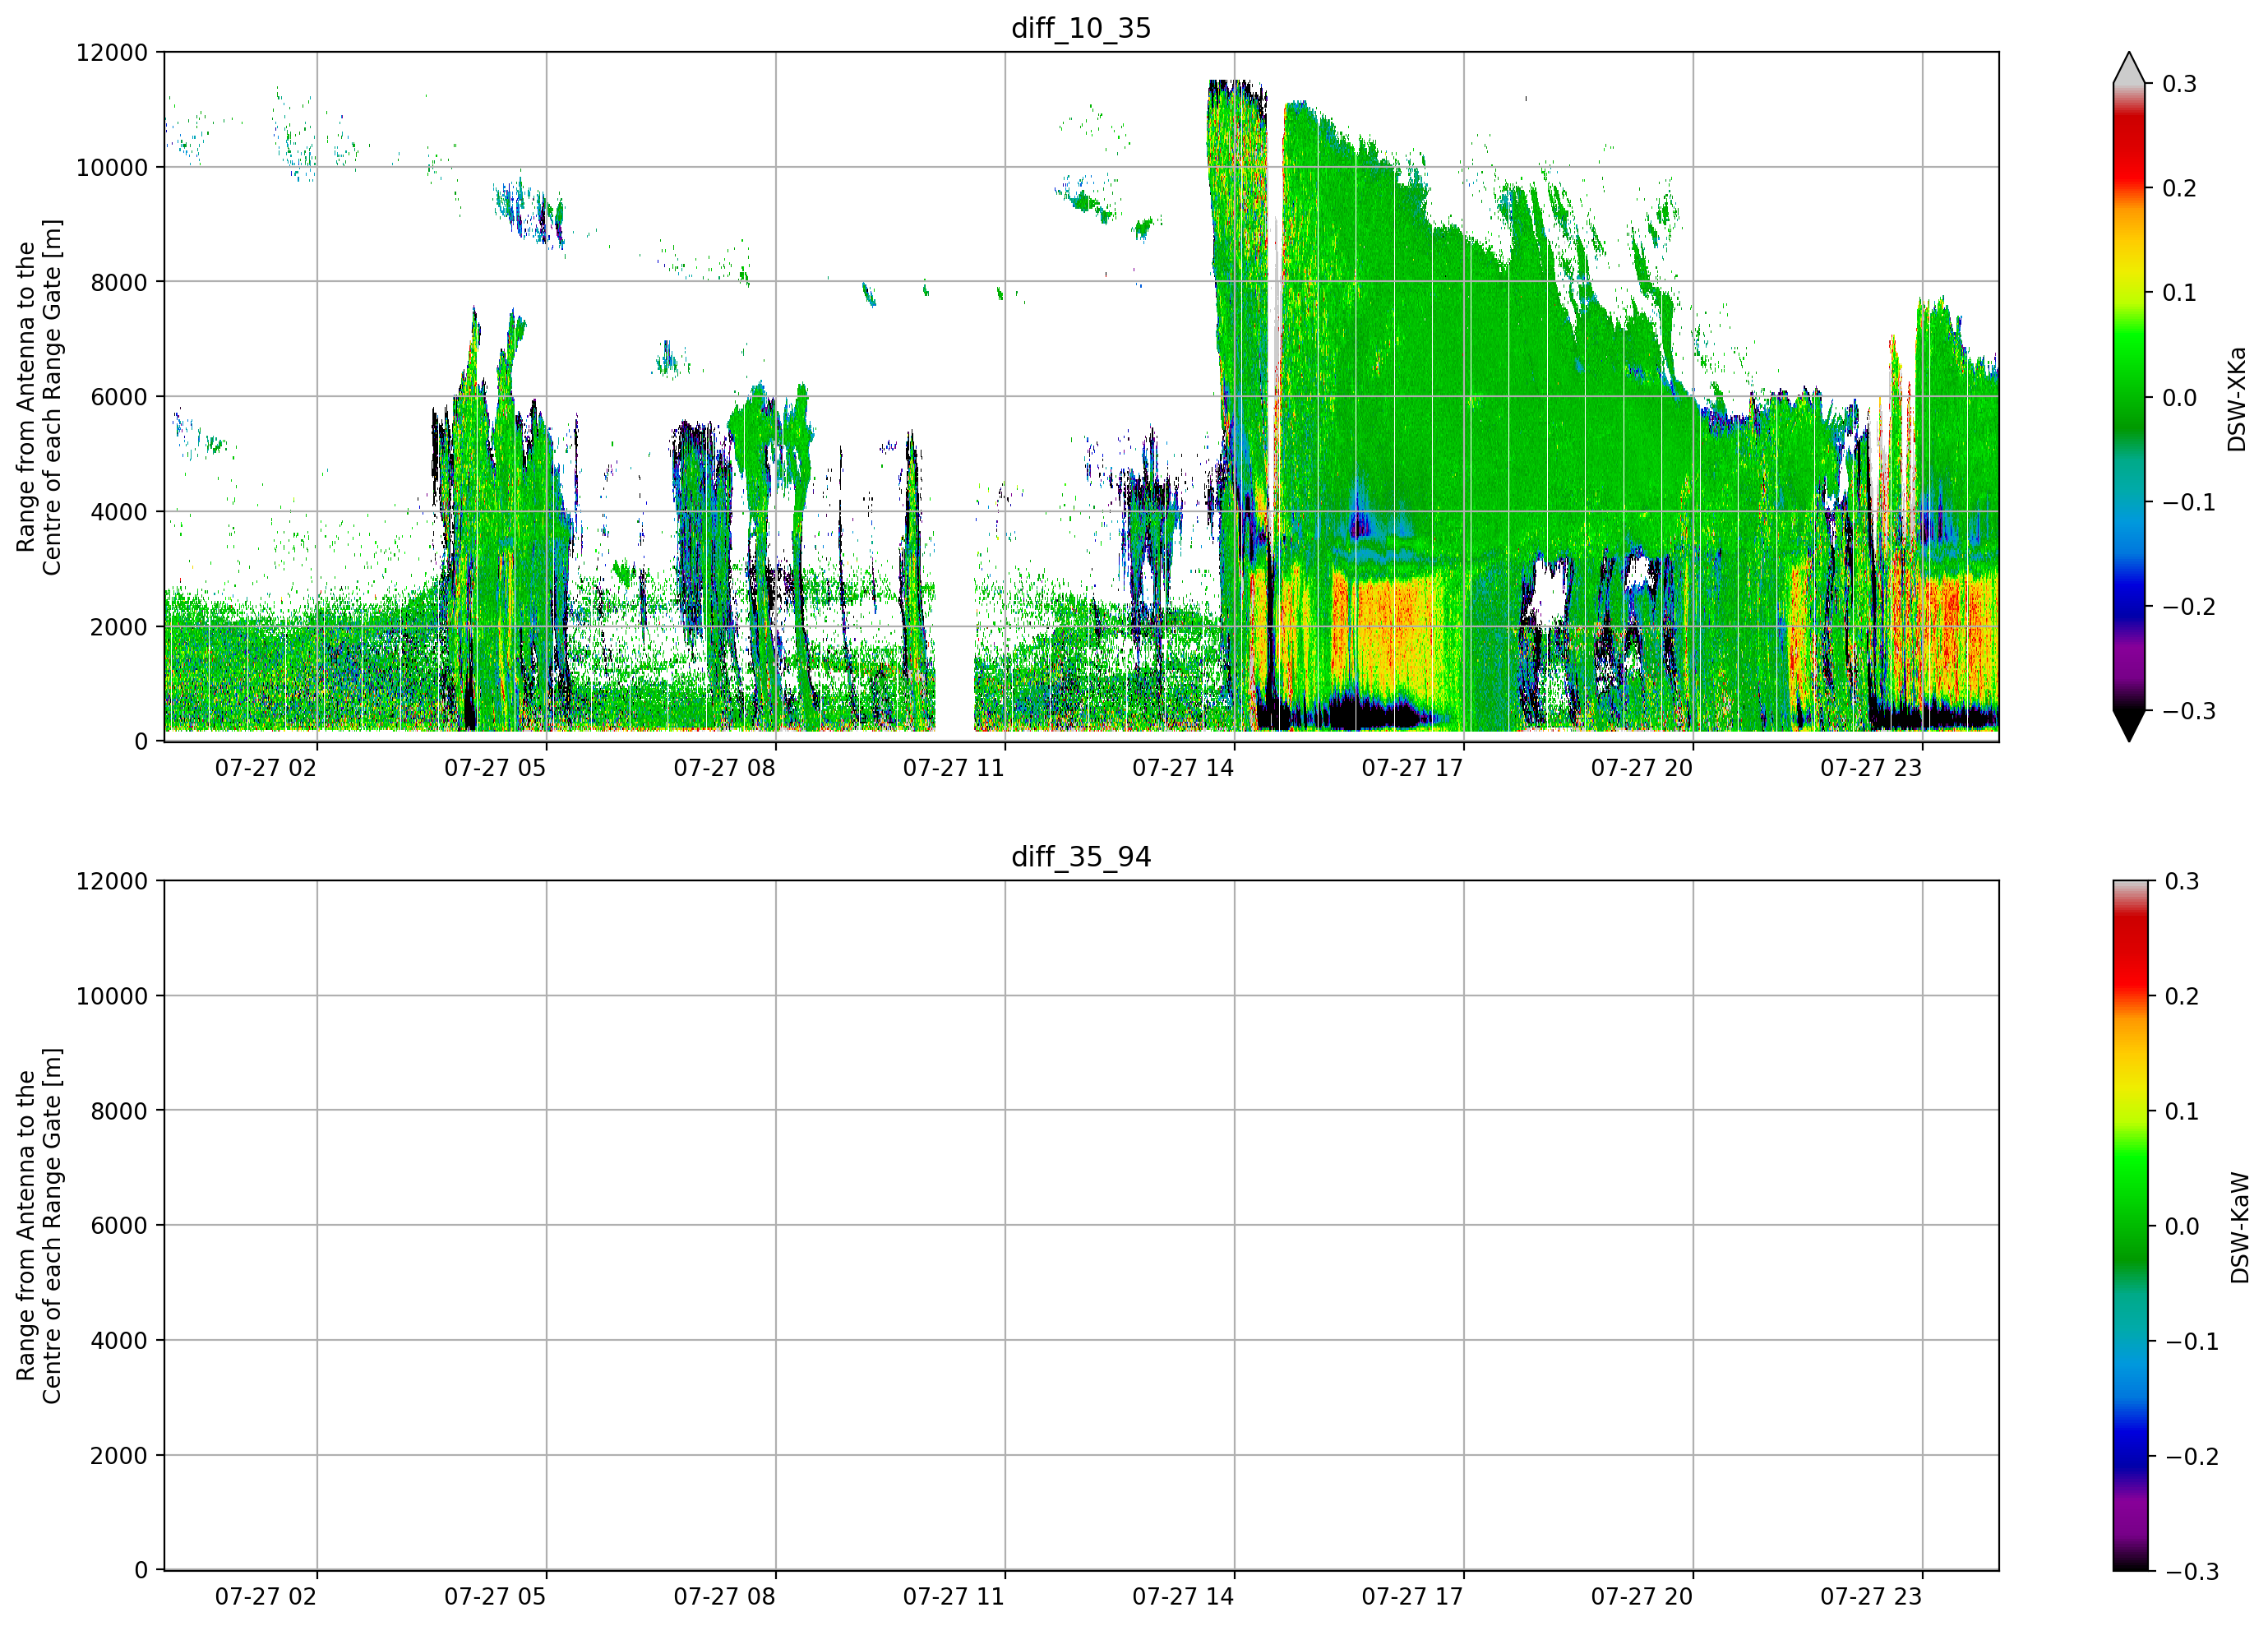Click the 07-27 05 label under diff_10_35

point(495,768)
